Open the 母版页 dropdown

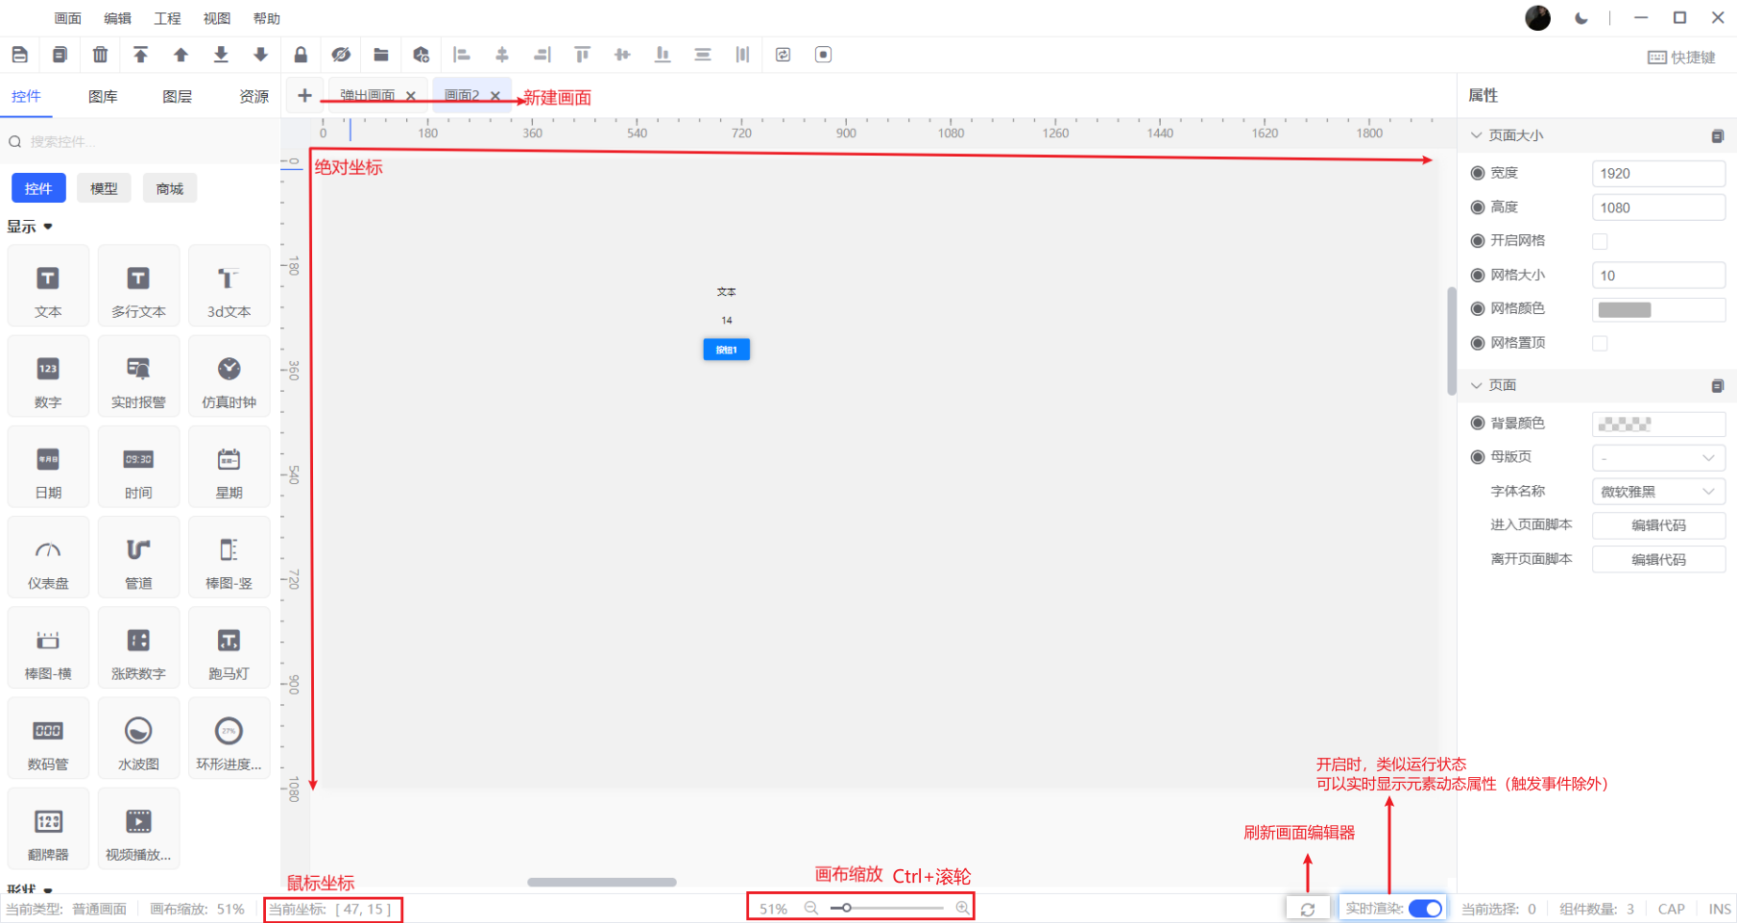pos(1658,457)
